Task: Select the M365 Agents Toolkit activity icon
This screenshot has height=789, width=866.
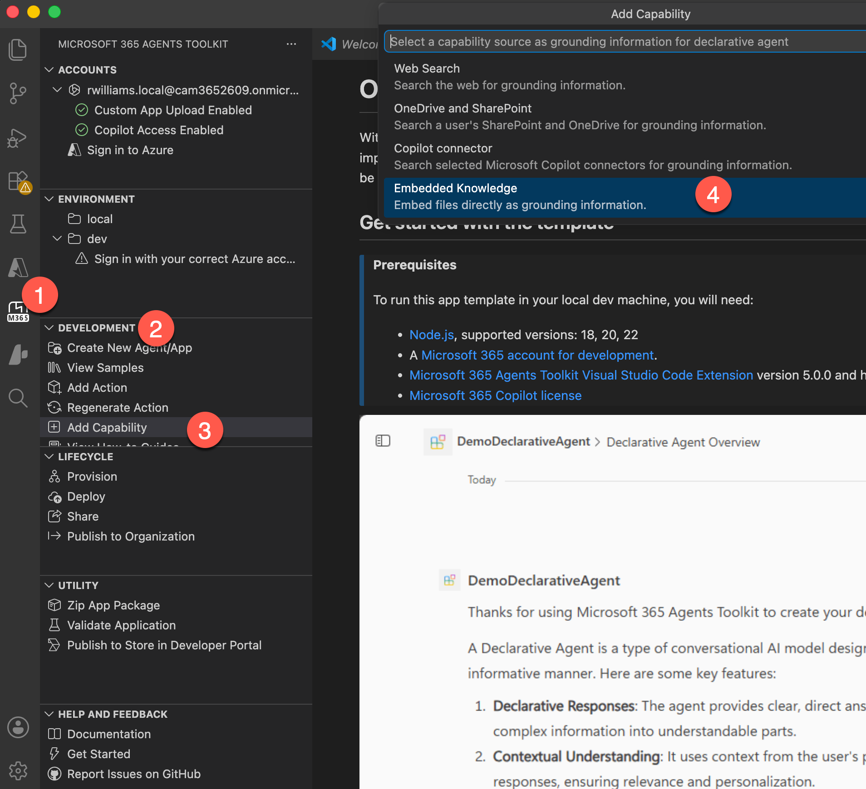Action: [18, 312]
